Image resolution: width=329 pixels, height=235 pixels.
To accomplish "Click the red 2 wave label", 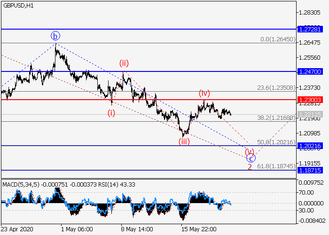I will click(250, 167).
